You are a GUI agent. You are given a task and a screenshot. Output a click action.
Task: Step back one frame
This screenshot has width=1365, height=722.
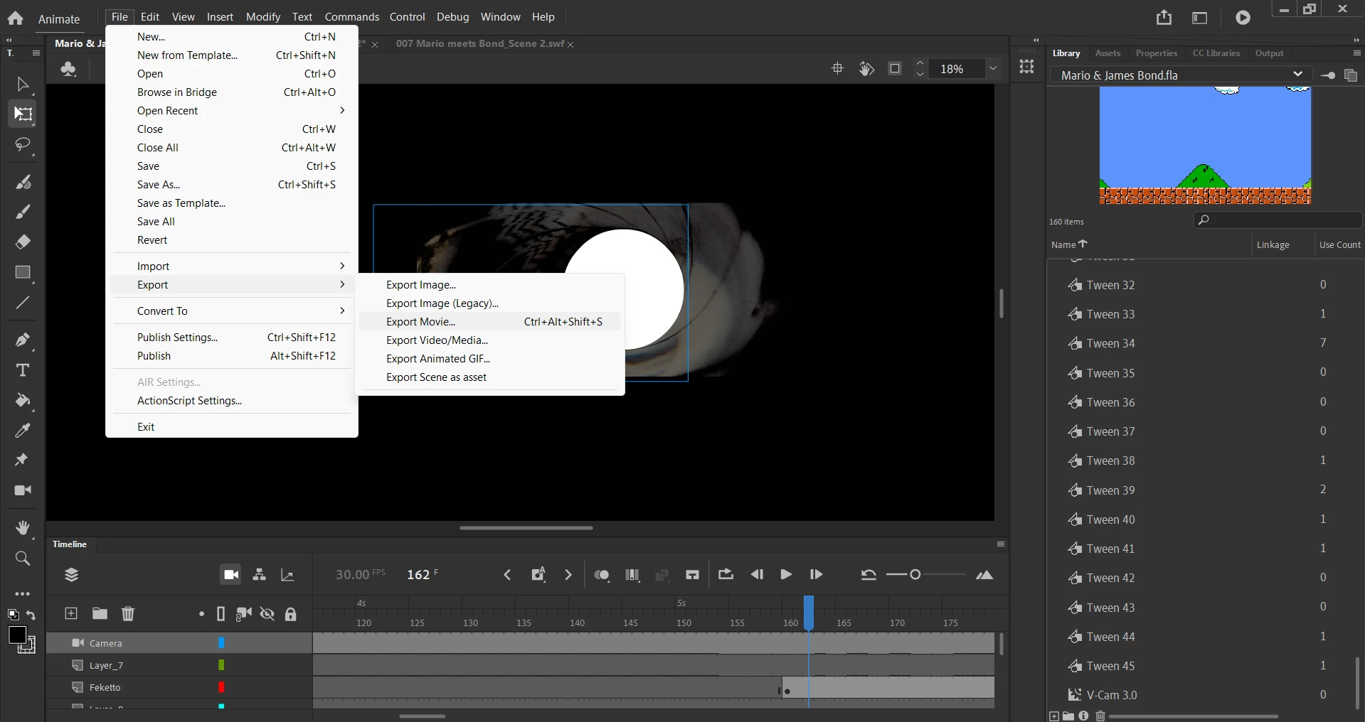[x=757, y=574]
